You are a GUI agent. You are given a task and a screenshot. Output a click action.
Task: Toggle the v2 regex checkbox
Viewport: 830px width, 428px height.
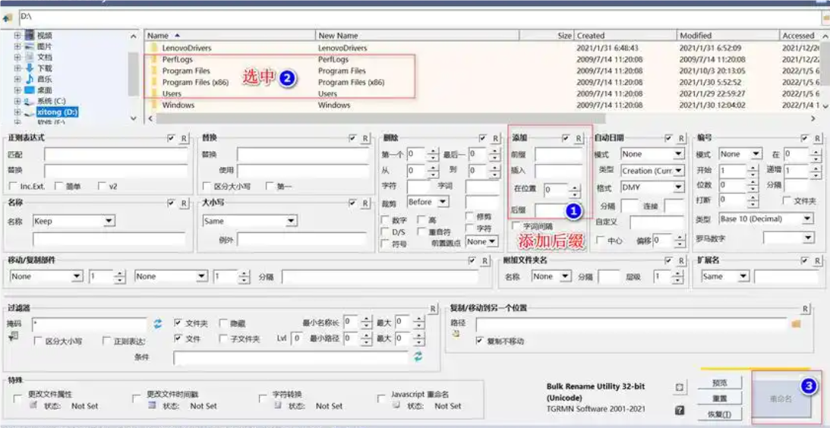(x=103, y=186)
